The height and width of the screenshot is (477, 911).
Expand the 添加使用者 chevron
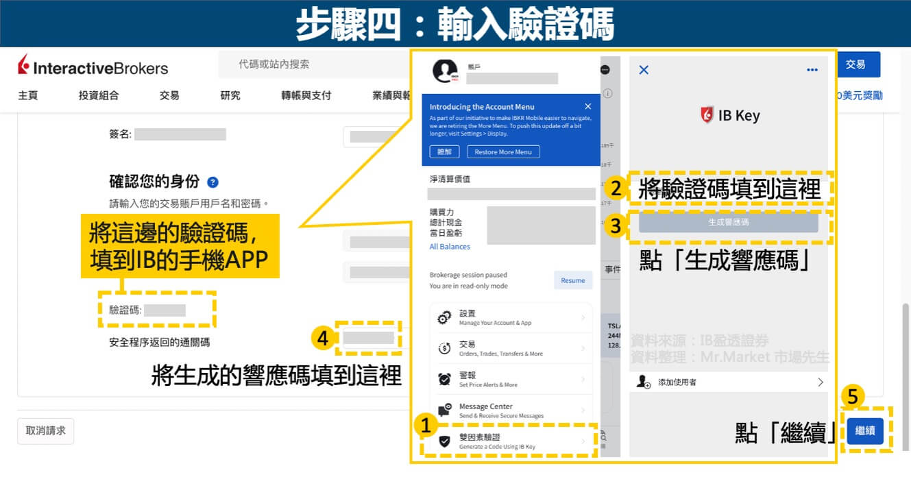pyautogui.click(x=821, y=382)
